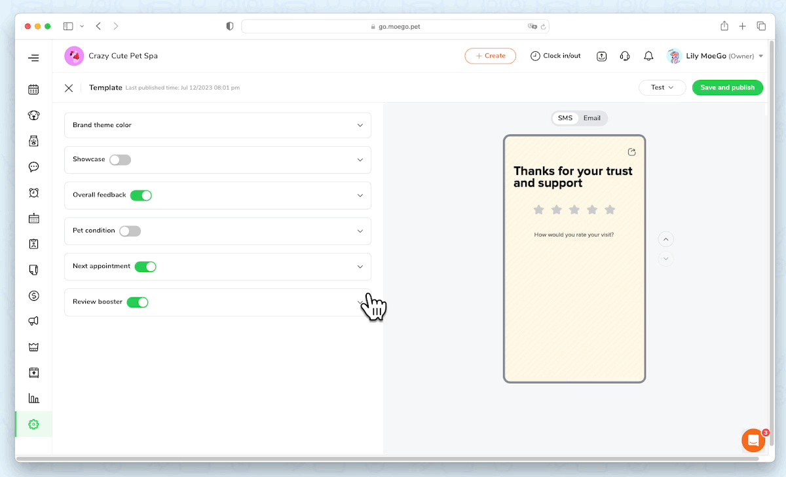Click 'How would you rate your visit?' text
The width and height of the screenshot is (786, 477).
point(574,235)
